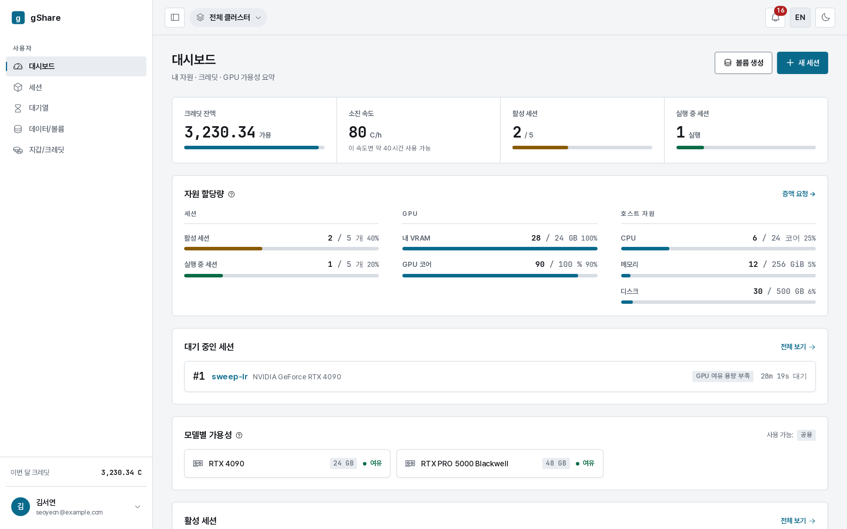847x529 pixels.
Task: Click the 이번 달 크레딧 sidebar label
Action: [30, 473]
